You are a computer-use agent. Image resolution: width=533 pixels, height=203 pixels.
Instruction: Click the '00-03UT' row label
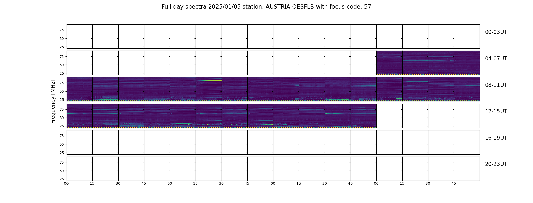pos(496,32)
